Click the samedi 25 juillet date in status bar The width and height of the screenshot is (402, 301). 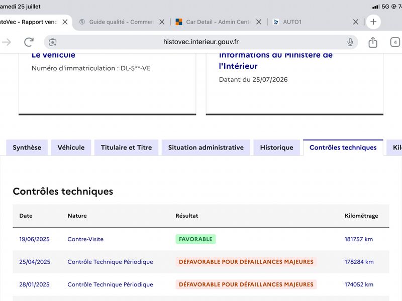coord(20,7)
